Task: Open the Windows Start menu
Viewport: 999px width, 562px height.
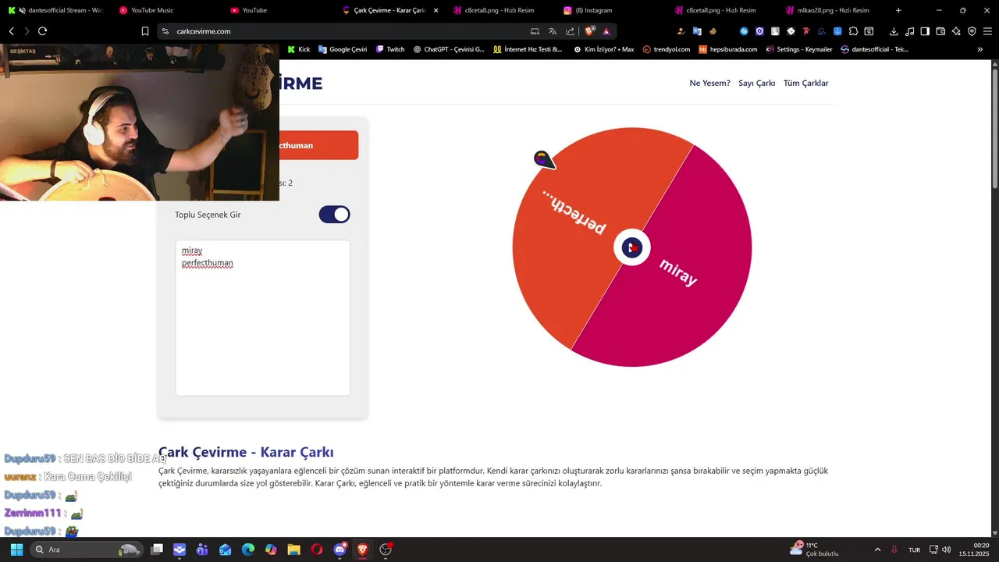Action: tap(16, 550)
